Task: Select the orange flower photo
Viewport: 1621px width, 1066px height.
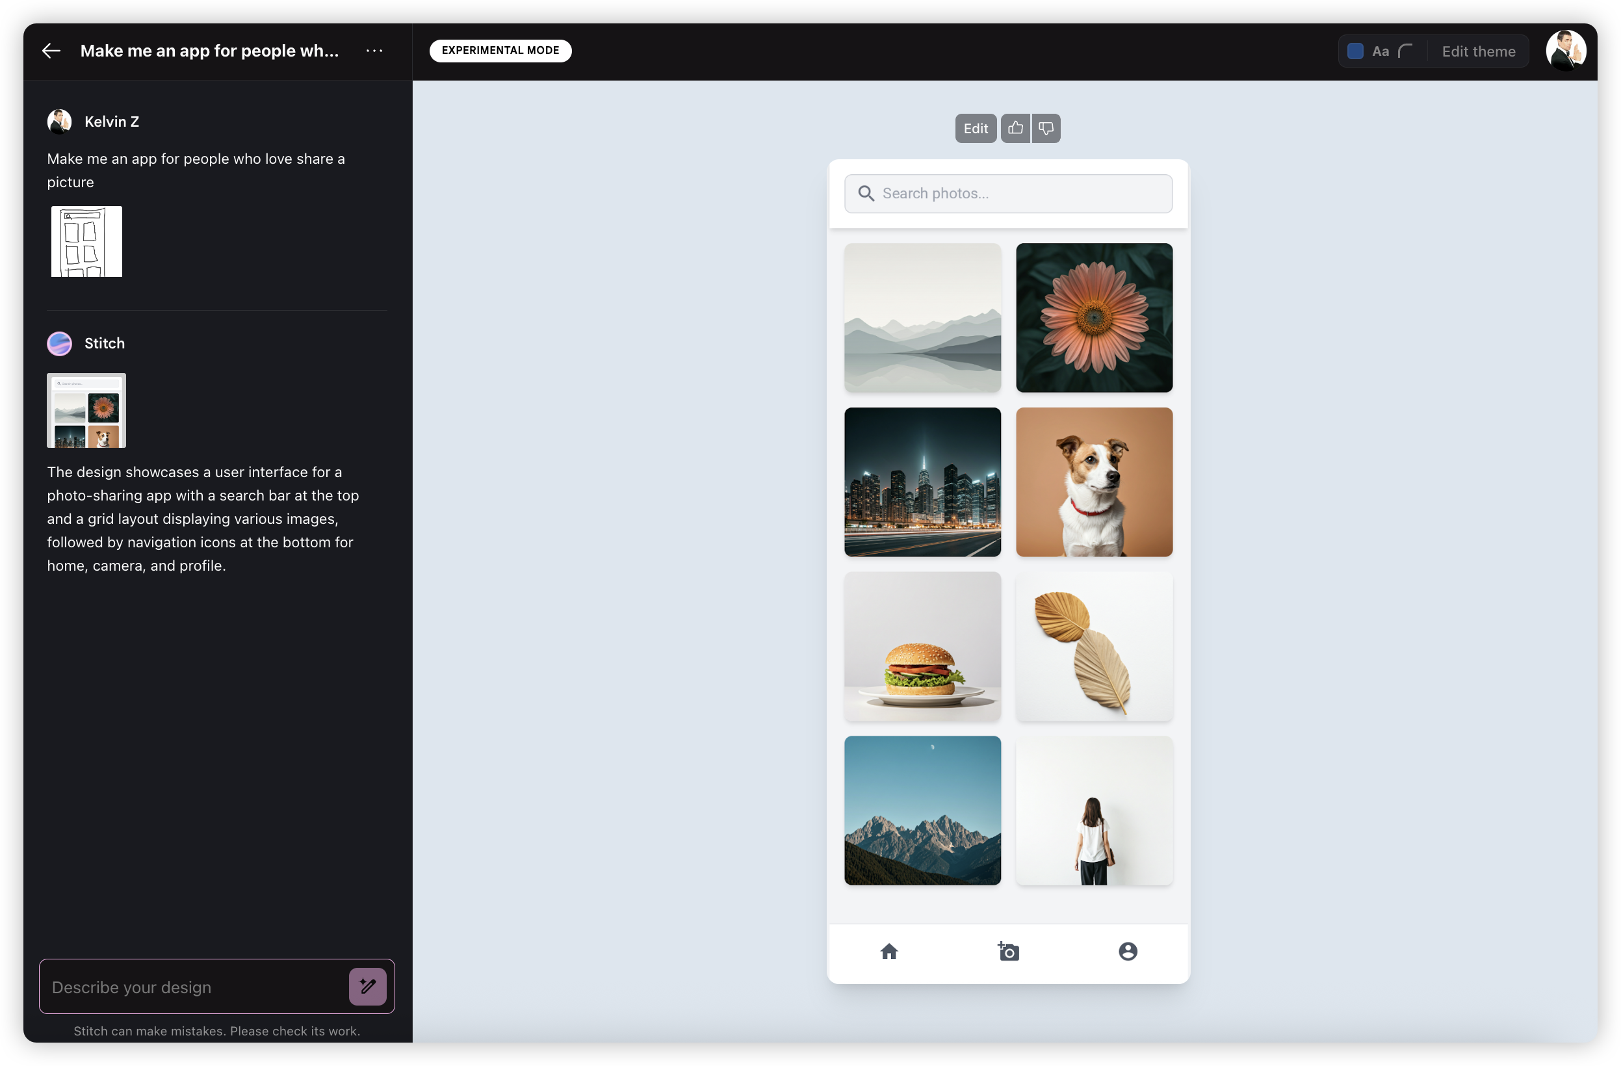Action: (1094, 317)
